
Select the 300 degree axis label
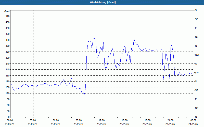point(8,58)
